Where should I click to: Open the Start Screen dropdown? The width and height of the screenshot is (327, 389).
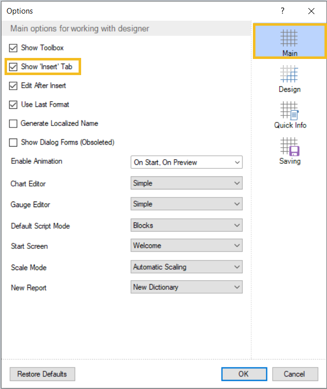[186, 246]
